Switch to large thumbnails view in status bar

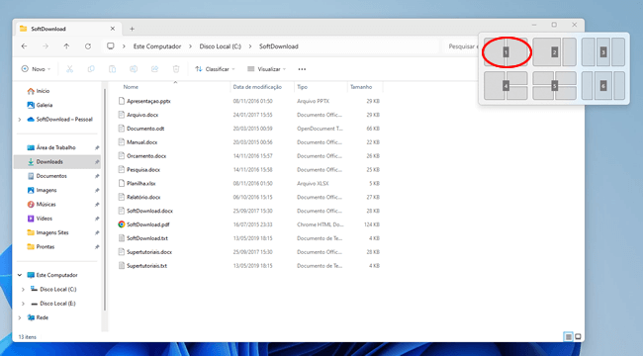[578, 337]
